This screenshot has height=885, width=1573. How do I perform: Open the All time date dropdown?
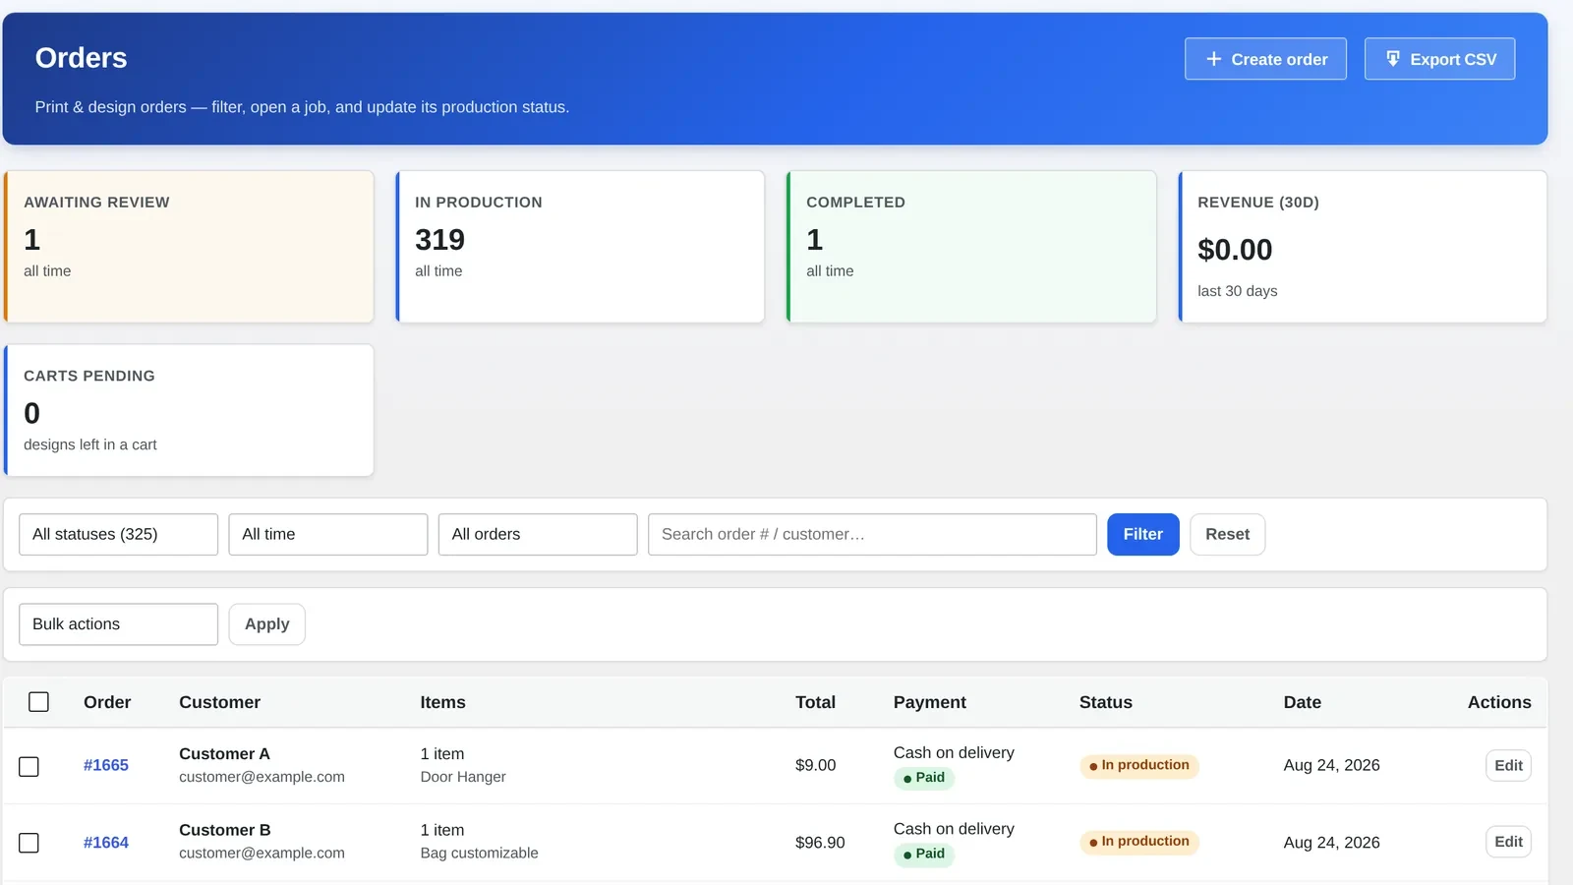[328, 534]
